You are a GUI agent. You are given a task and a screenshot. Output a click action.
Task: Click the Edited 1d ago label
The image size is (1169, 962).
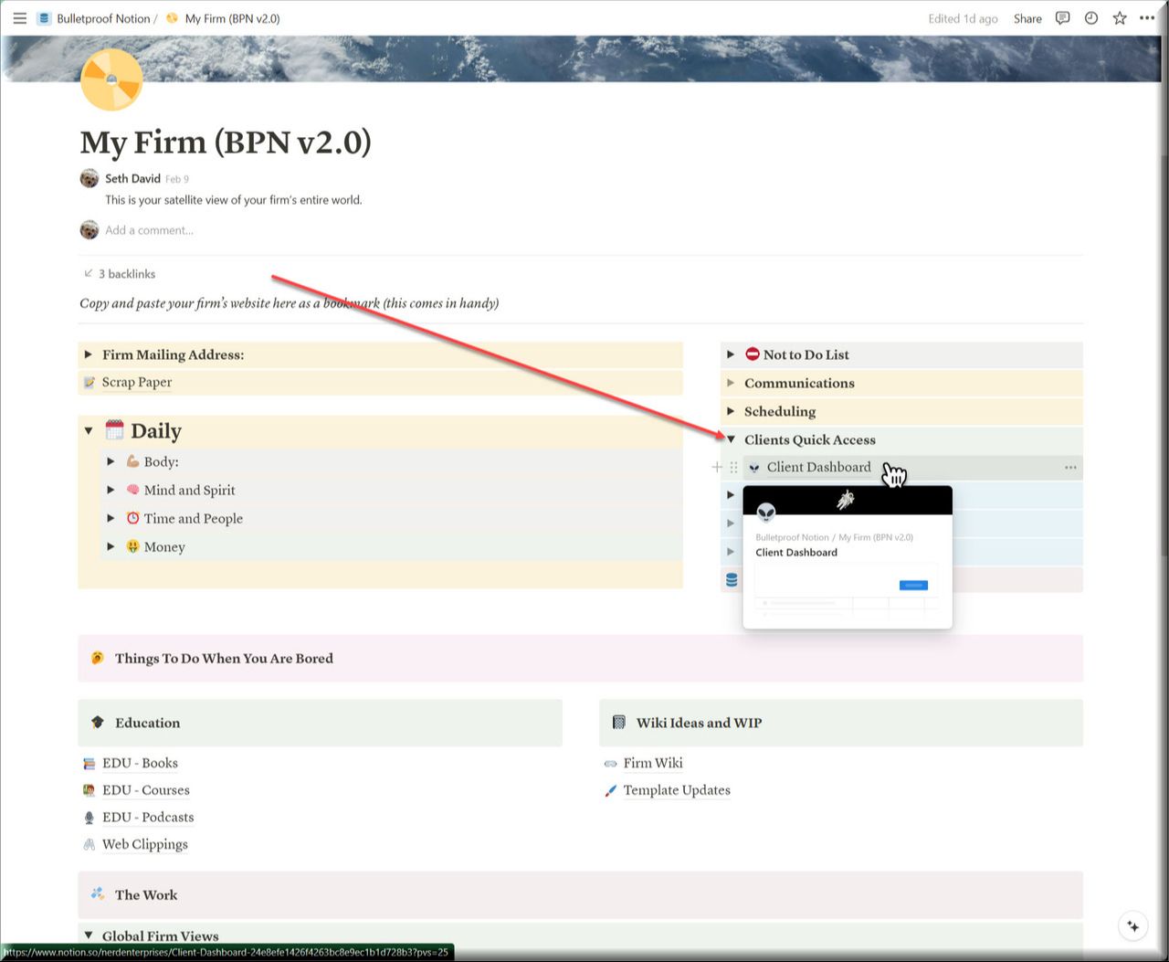[x=963, y=18]
